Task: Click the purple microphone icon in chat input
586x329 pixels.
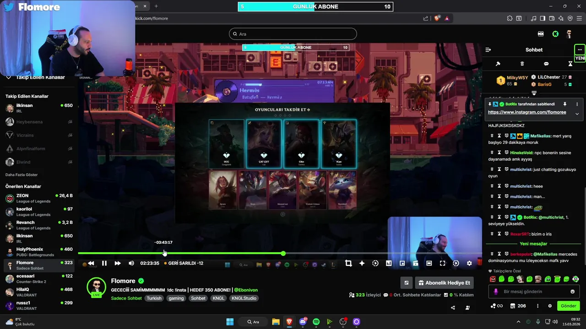Action: tap(495, 292)
